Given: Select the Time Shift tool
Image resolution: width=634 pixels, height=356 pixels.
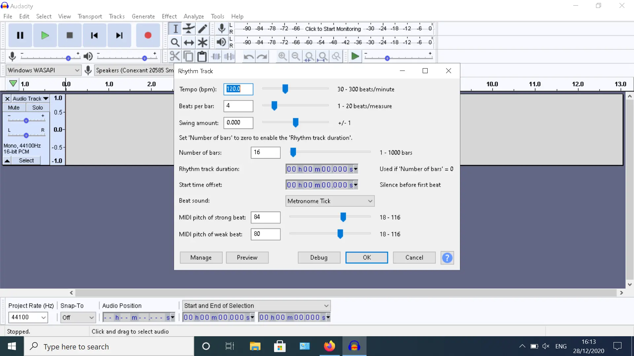Looking at the screenshot, I should 189,43.
